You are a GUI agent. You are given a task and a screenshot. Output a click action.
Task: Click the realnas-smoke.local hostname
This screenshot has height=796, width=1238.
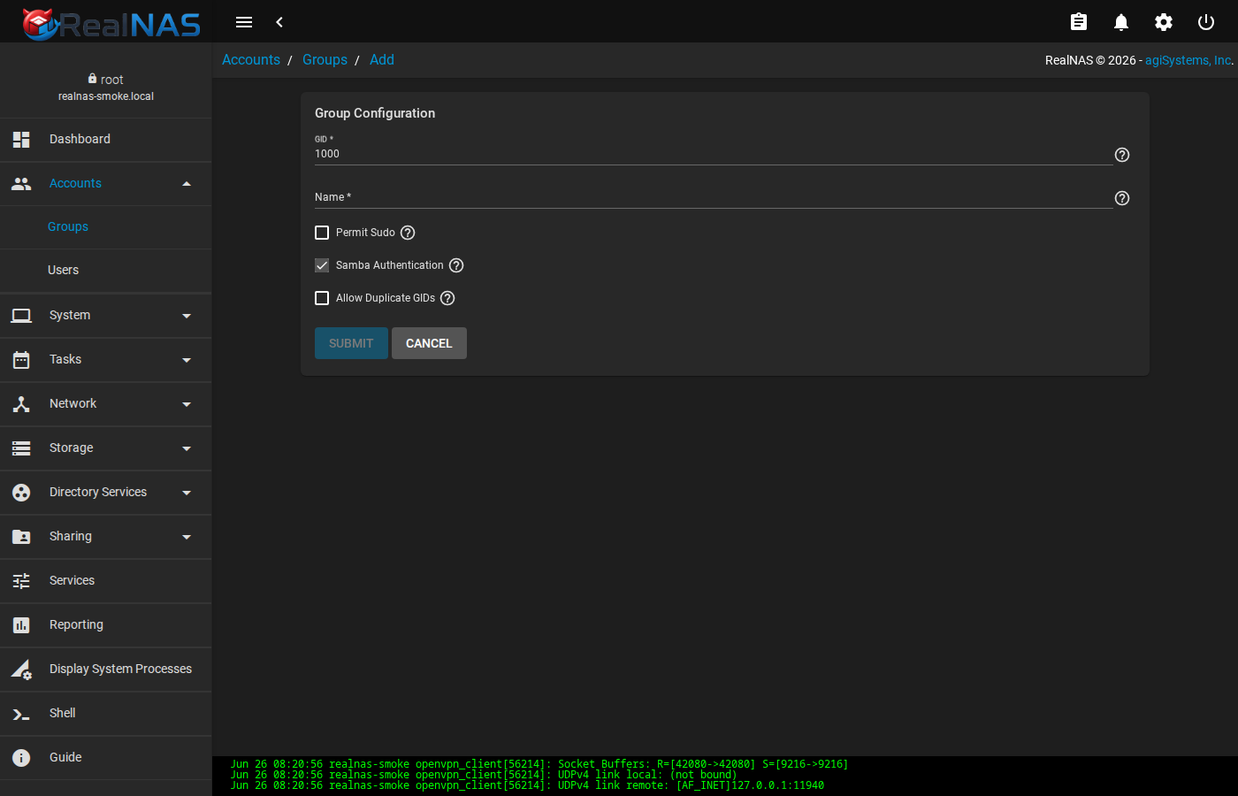(x=106, y=96)
